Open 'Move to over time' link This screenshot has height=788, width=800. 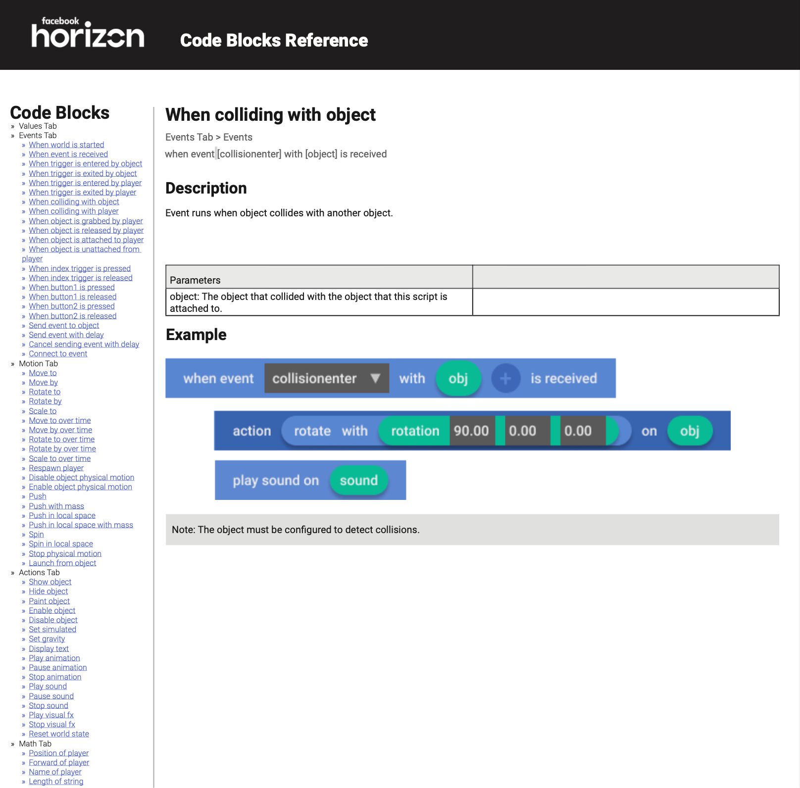click(60, 420)
